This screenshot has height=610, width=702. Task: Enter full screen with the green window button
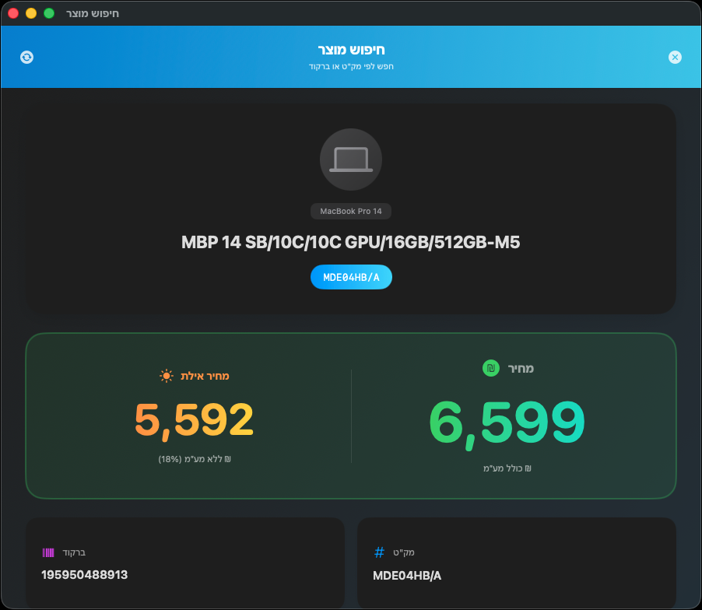pyautogui.click(x=49, y=13)
